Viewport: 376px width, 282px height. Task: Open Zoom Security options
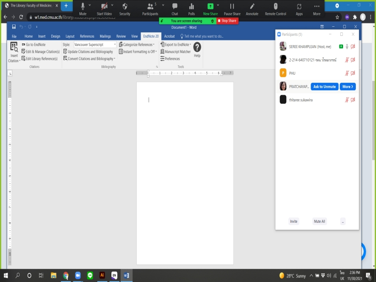[x=125, y=7]
